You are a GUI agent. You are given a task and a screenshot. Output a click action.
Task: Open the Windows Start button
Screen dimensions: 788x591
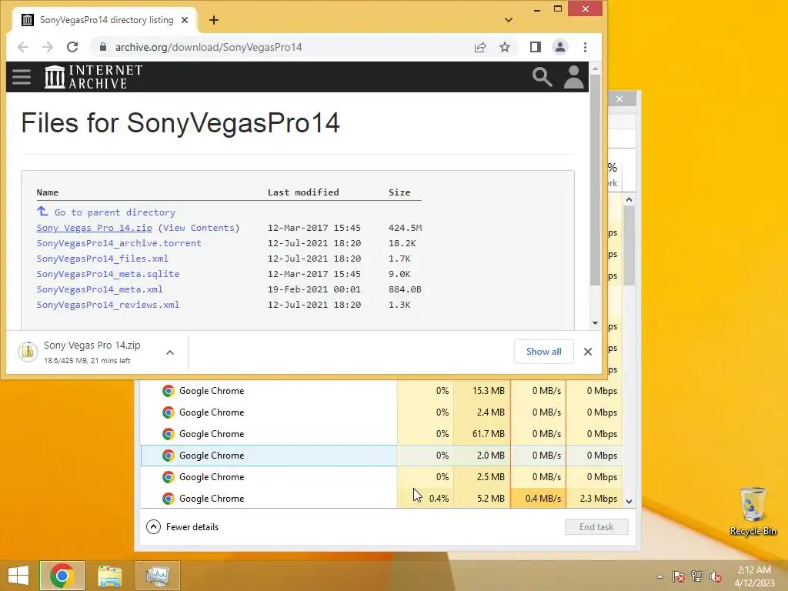tap(18, 576)
